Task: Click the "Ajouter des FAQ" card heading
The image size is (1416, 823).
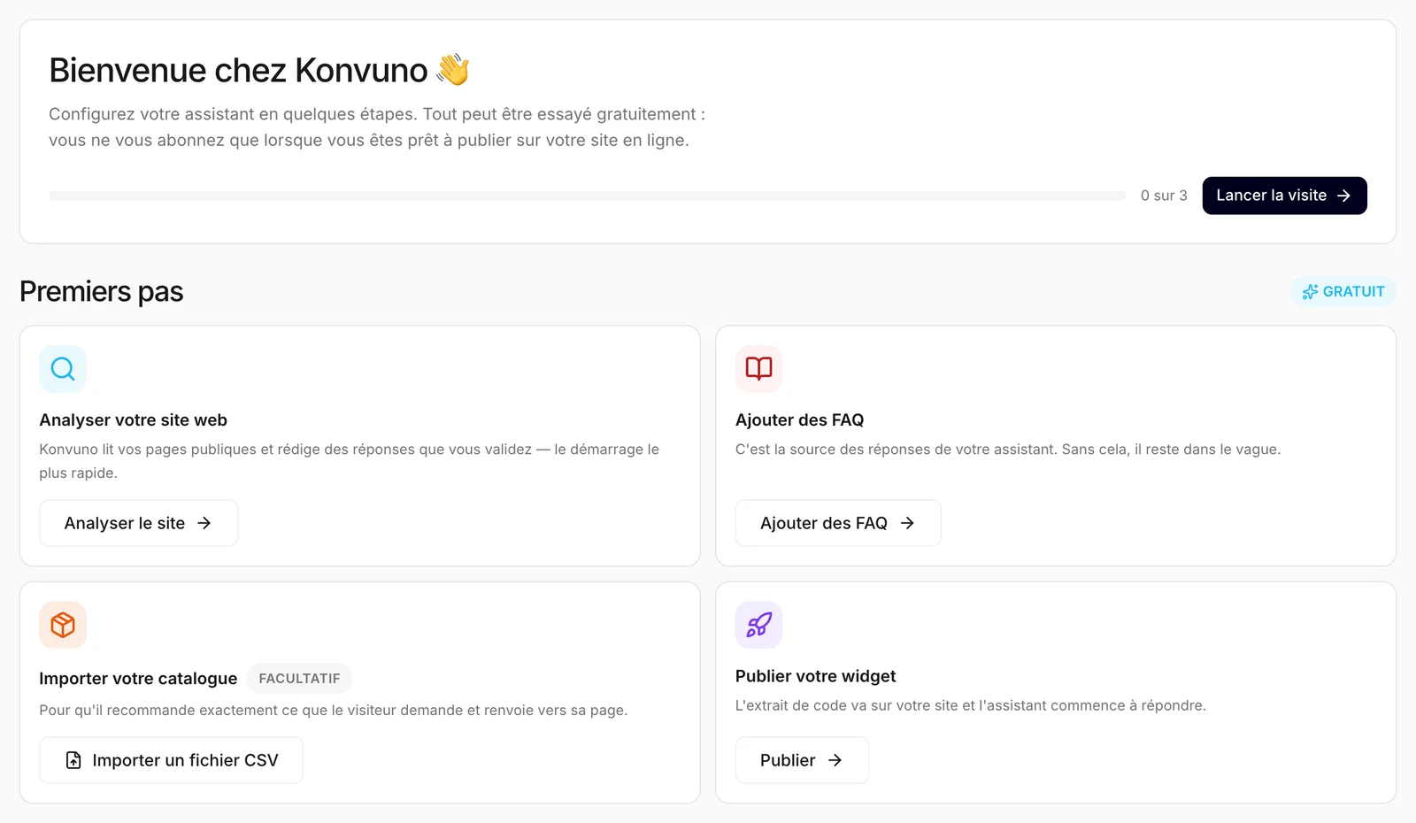Action: (x=799, y=420)
